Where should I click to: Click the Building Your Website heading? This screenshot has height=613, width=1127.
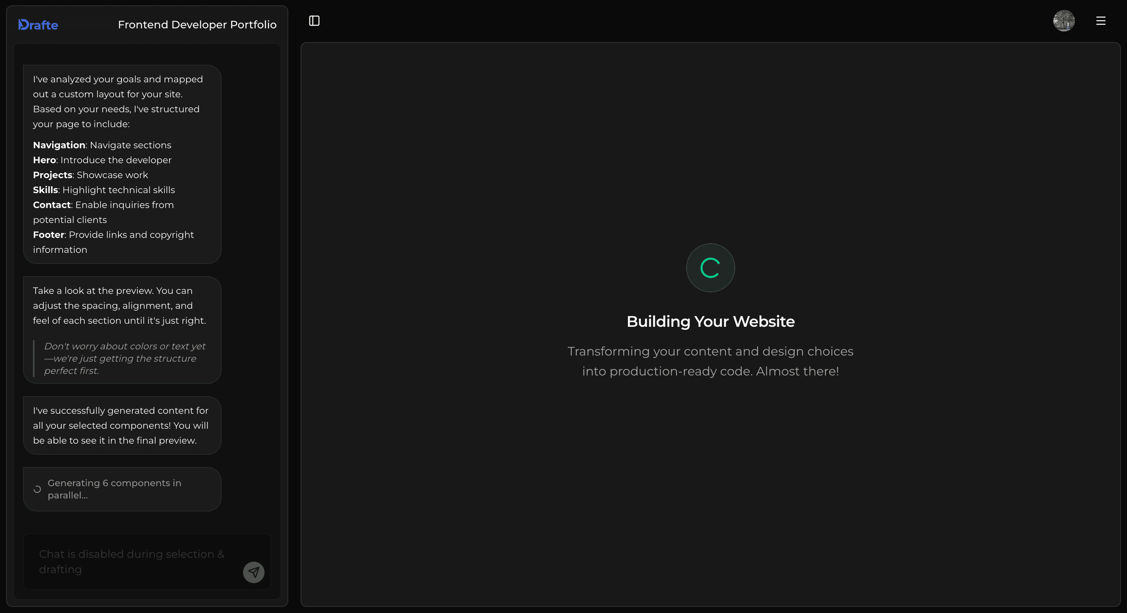click(x=710, y=321)
